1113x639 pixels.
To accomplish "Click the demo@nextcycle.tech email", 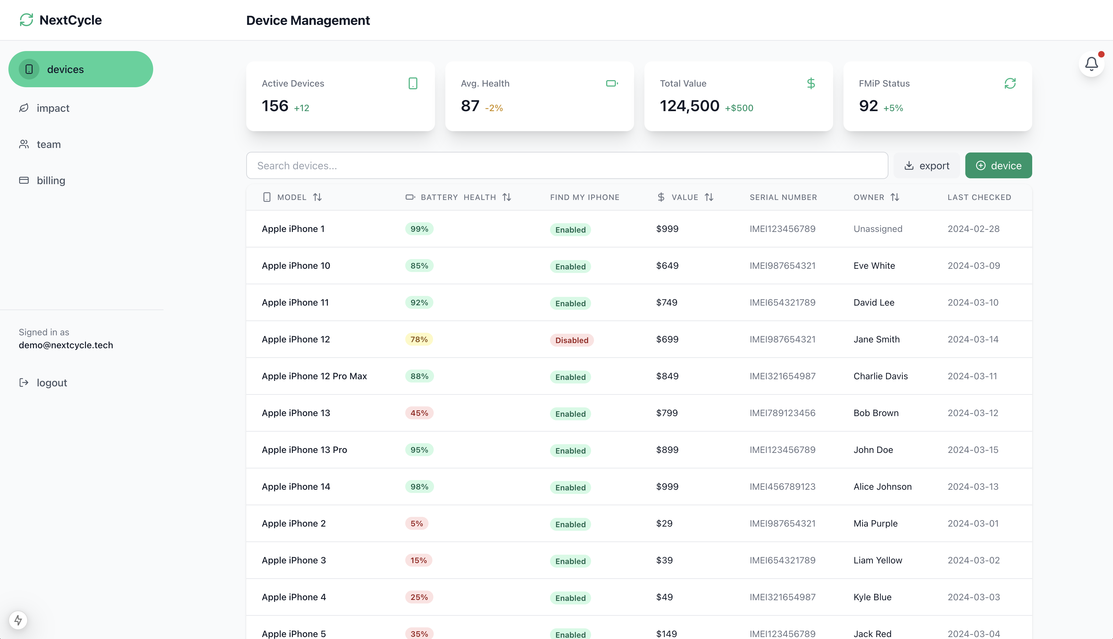I will click(66, 345).
